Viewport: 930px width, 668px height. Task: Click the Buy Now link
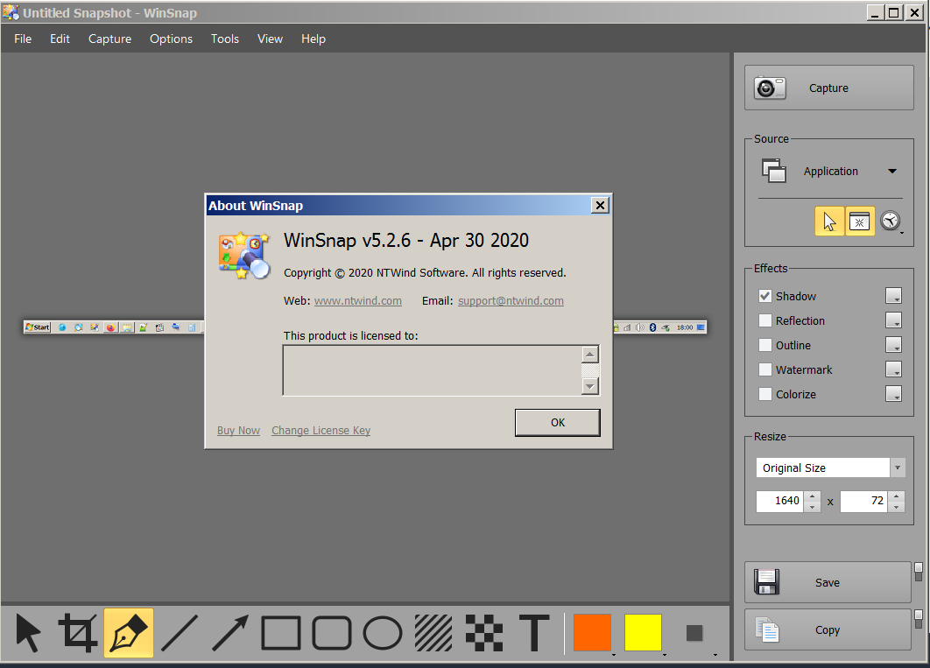click(238, 431)
